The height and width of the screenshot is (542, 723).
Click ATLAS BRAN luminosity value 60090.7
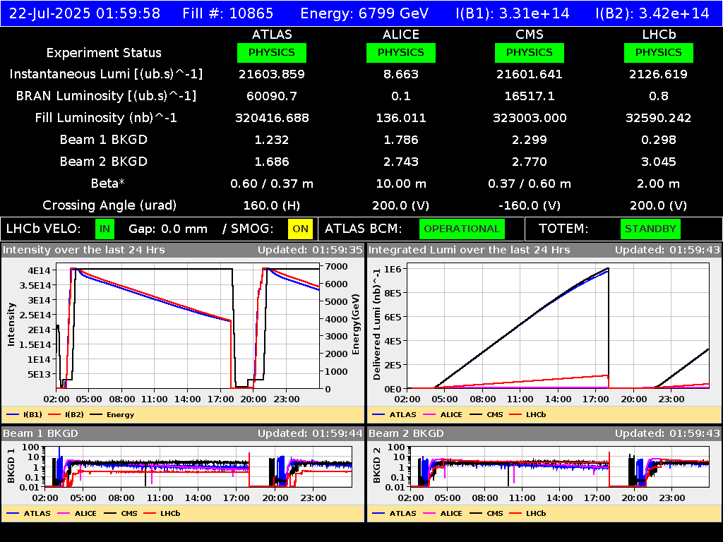272,96
